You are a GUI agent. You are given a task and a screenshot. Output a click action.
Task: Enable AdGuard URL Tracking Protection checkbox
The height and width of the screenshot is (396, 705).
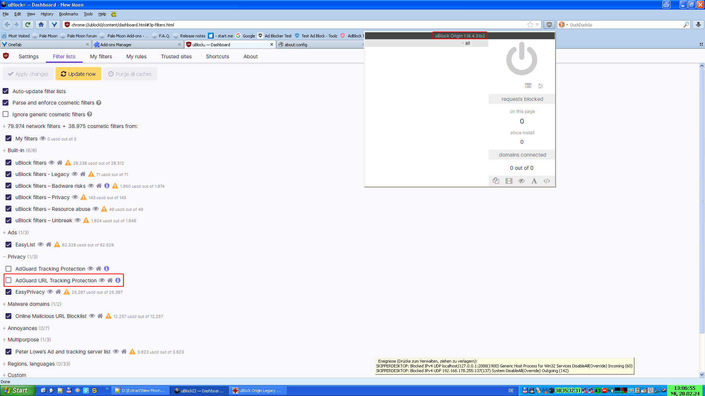click(x=8, y=280)
